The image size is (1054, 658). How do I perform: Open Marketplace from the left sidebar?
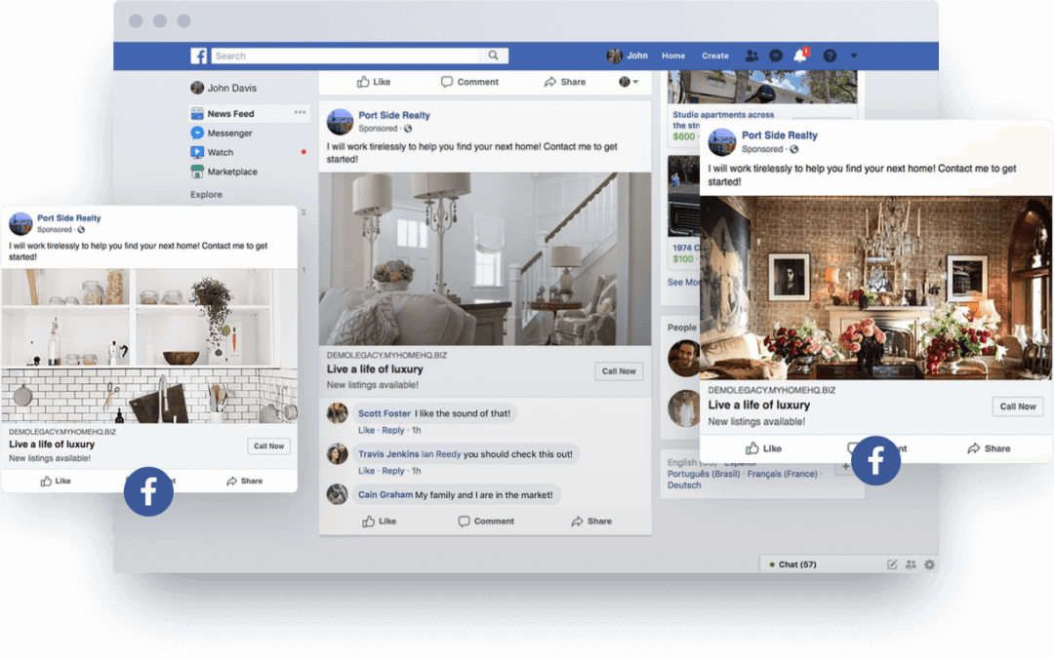point(224,172)
